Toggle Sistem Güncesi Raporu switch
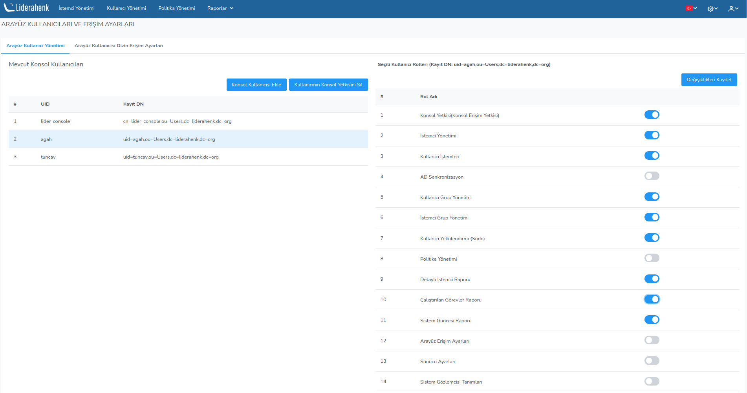The image size is (747, 393). (x=652, y=320)
